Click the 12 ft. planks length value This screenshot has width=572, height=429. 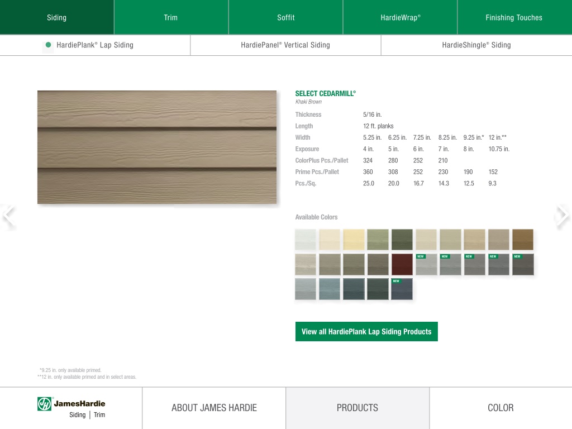(378, 126)
